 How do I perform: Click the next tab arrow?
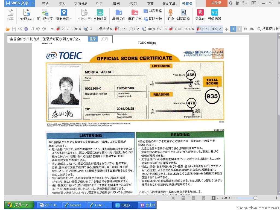239,29
